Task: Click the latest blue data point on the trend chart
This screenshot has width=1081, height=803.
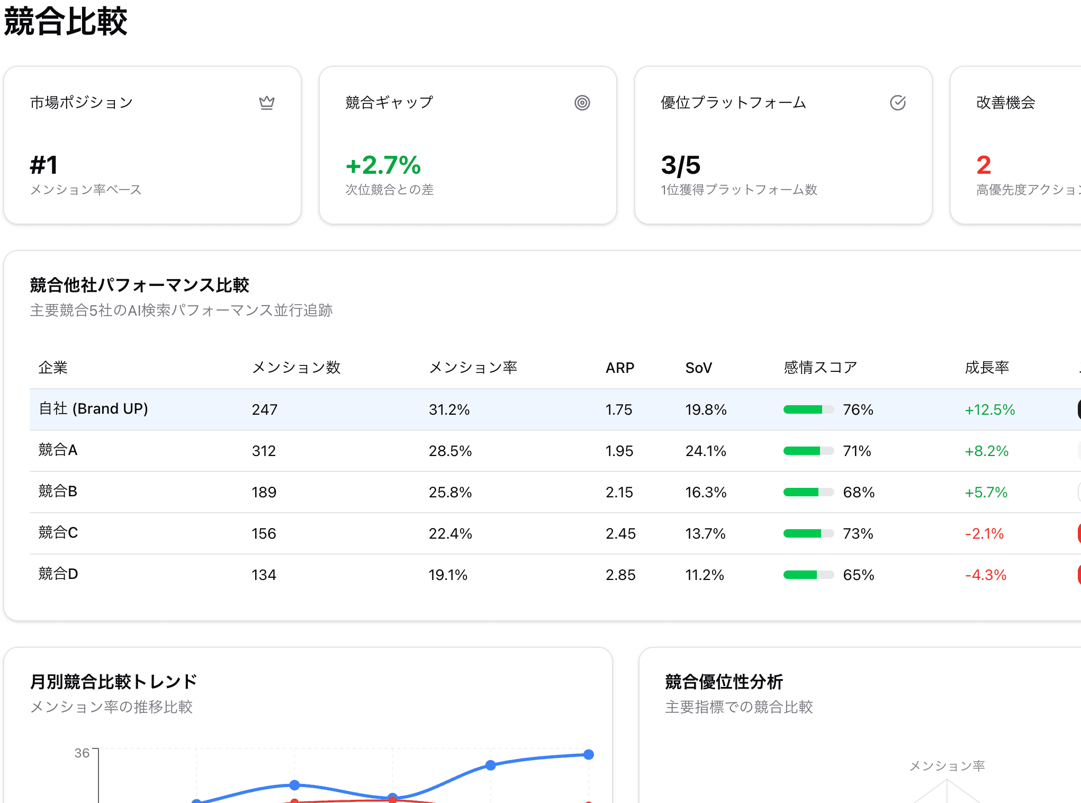Action: tap(589, 754)
